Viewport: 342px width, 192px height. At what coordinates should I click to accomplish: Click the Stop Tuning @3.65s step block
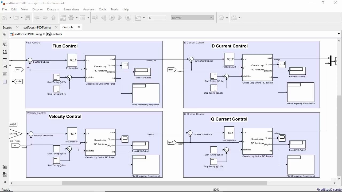pyautogui.click(x=213, y=162)
